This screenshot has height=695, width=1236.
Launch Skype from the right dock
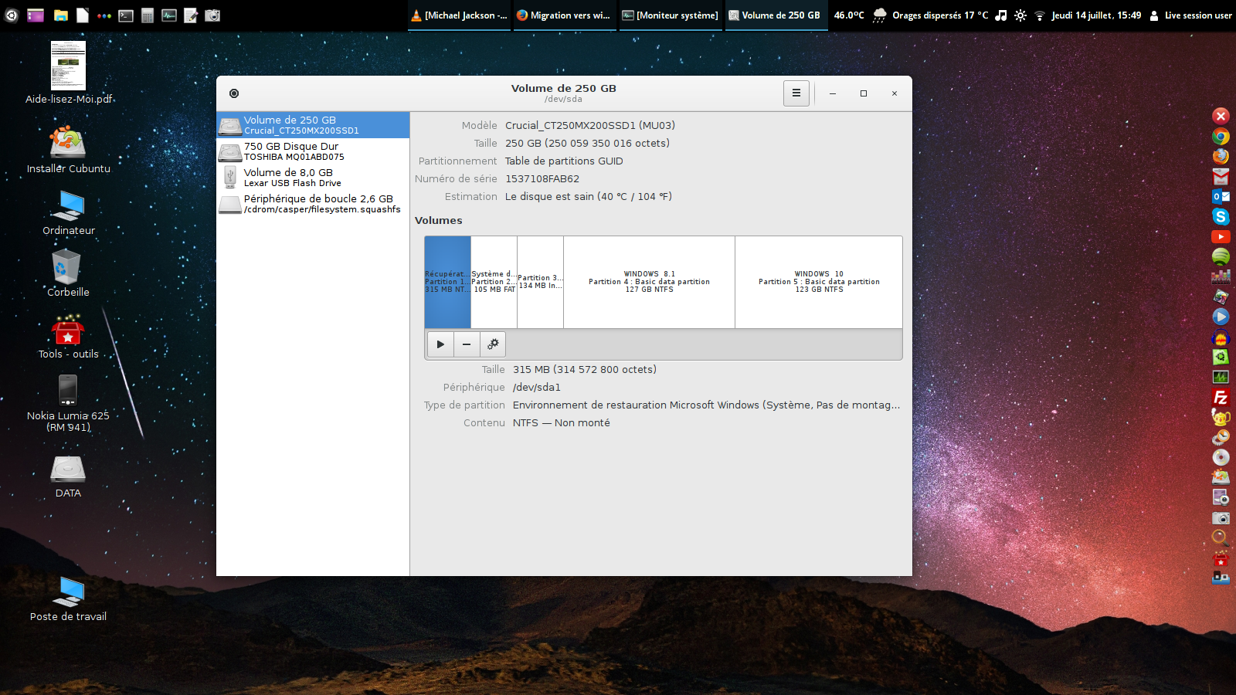1221,217
